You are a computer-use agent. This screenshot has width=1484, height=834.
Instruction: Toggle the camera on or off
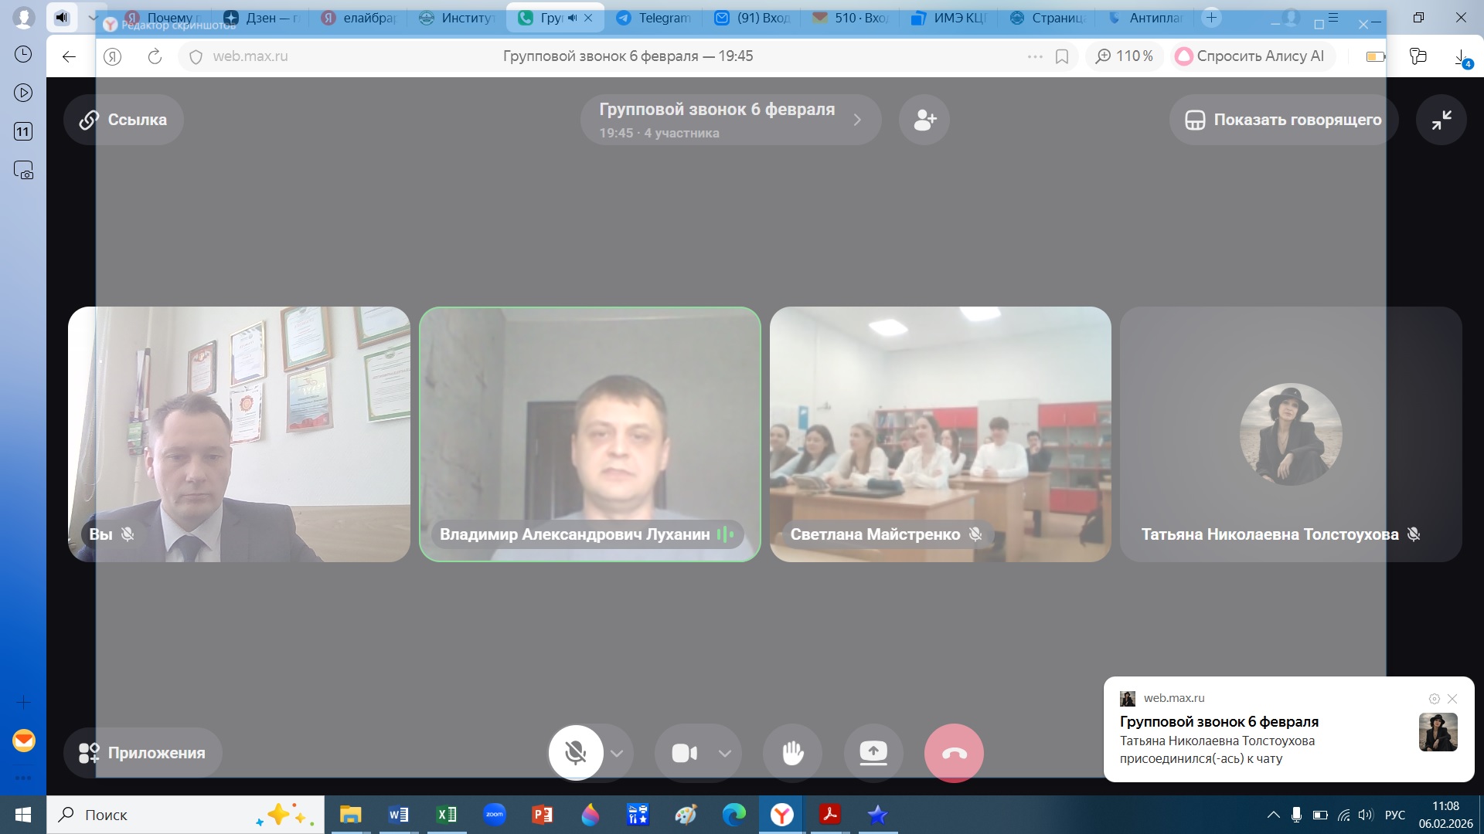pyautogui.click(x=685, y=753)
